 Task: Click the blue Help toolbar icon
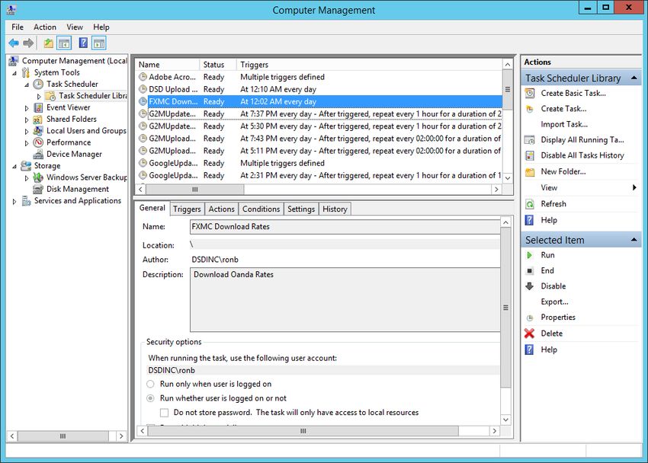(83, 43)
